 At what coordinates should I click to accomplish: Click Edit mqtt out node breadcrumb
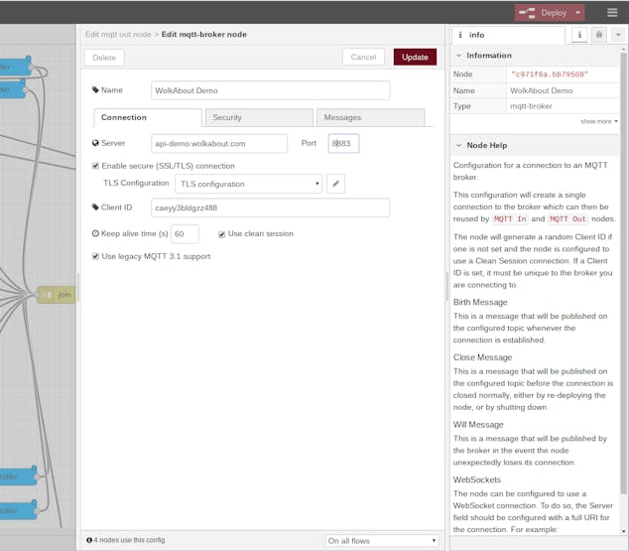(118, 35)
